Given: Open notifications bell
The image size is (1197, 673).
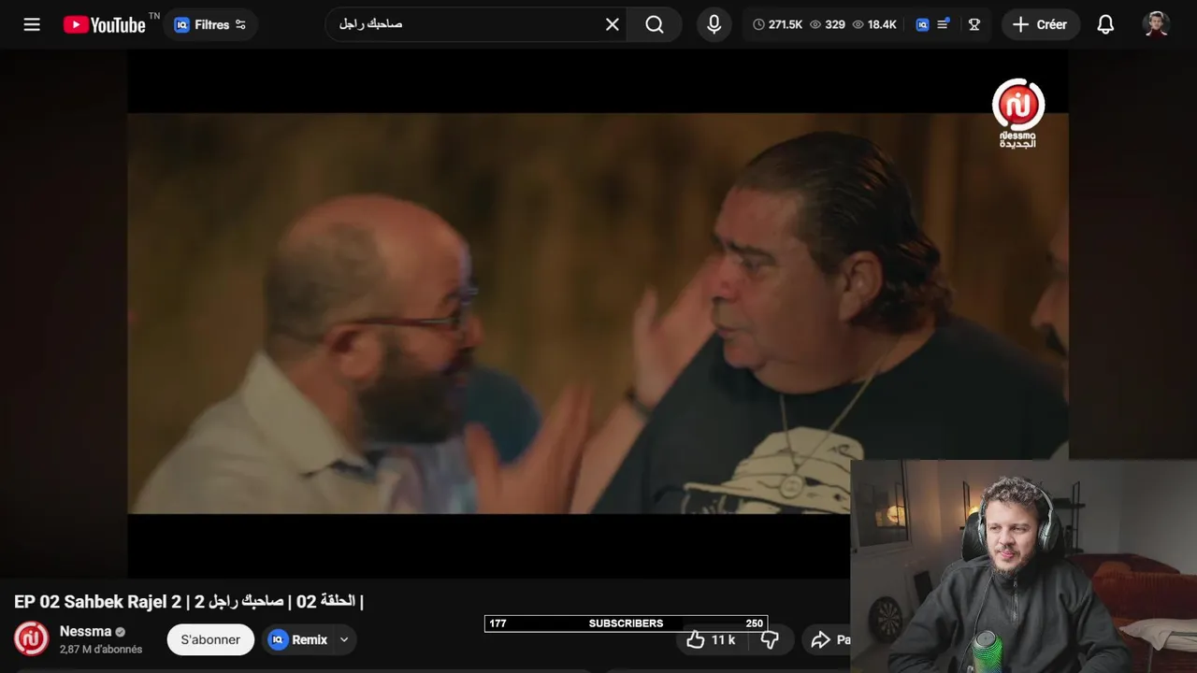Looking at the screenshot, I should tap(1105, 24).
